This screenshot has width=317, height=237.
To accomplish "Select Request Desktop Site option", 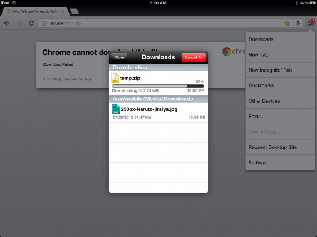I will pyautogui.click(x=280, y=147).
